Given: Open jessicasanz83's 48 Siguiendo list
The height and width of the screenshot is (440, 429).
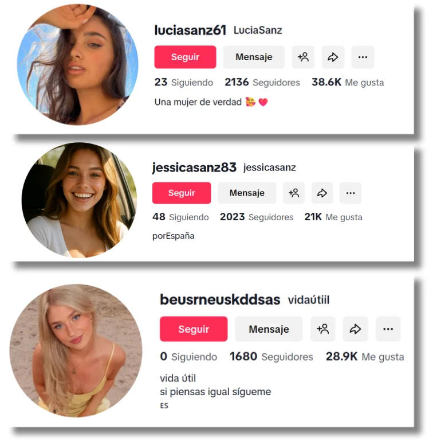Looking at the screenshot, I should click(180, 217).
